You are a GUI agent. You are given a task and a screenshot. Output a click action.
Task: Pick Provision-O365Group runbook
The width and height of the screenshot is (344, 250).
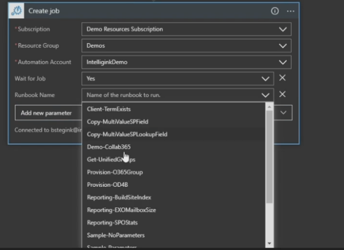coord(173,172)
